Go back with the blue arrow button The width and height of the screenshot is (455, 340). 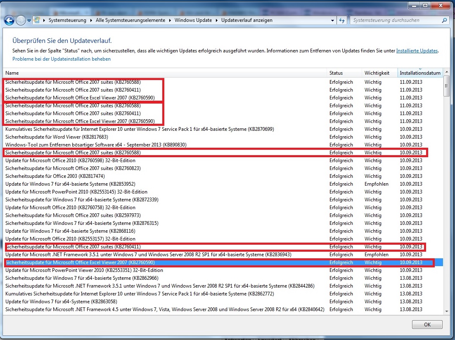(x=9, y=20)
